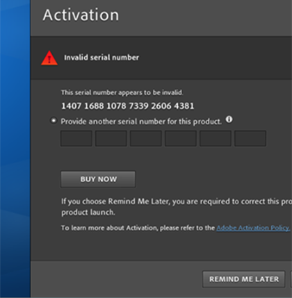The height and width of the screenshot is (298, 292).
Task: Click the REMIND ME LATER button
Action: tap(244, 279)
